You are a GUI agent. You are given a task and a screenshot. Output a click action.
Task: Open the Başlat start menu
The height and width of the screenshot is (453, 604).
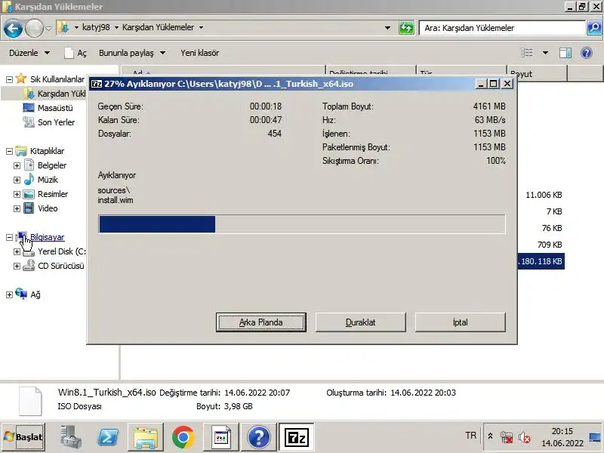tap(23, 437)
